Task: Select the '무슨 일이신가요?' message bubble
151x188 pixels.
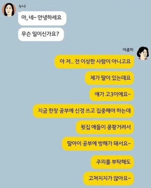Action: point(41,34)
